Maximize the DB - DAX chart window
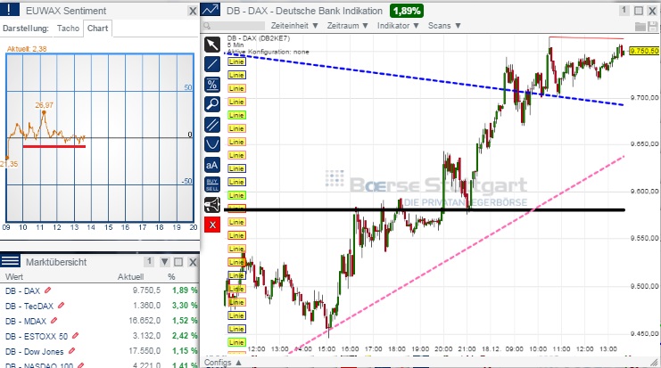Screen dimensions: 661x368 (x=639, y=11)
